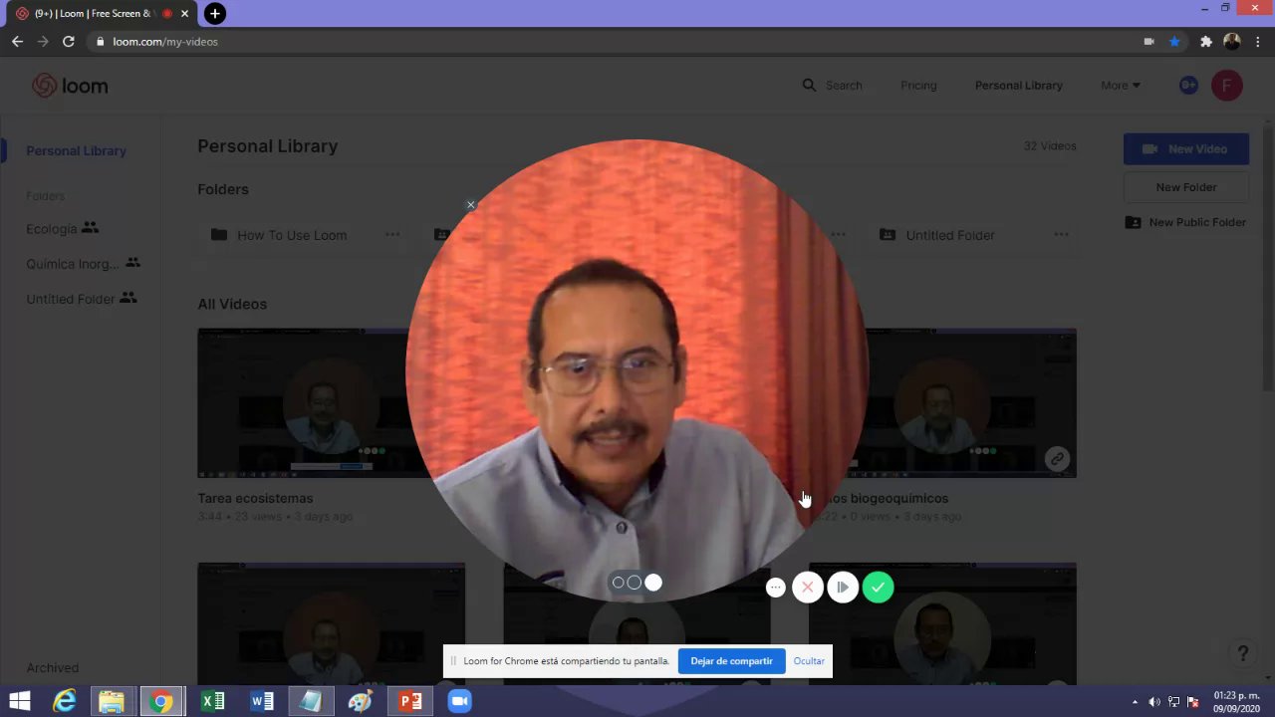The width and height of the screenshot is (1275, 717).
Task: Cancel the recording with the red X
Action: [x=808, y=588]
